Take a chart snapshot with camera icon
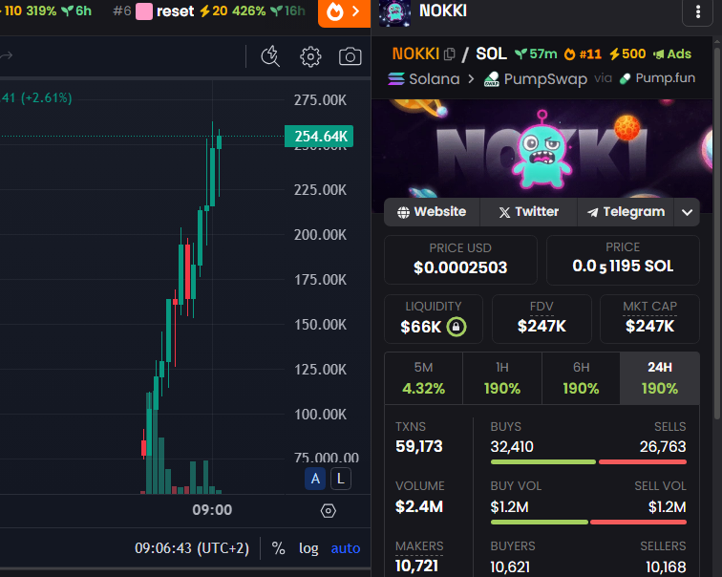 click(350, 56)
